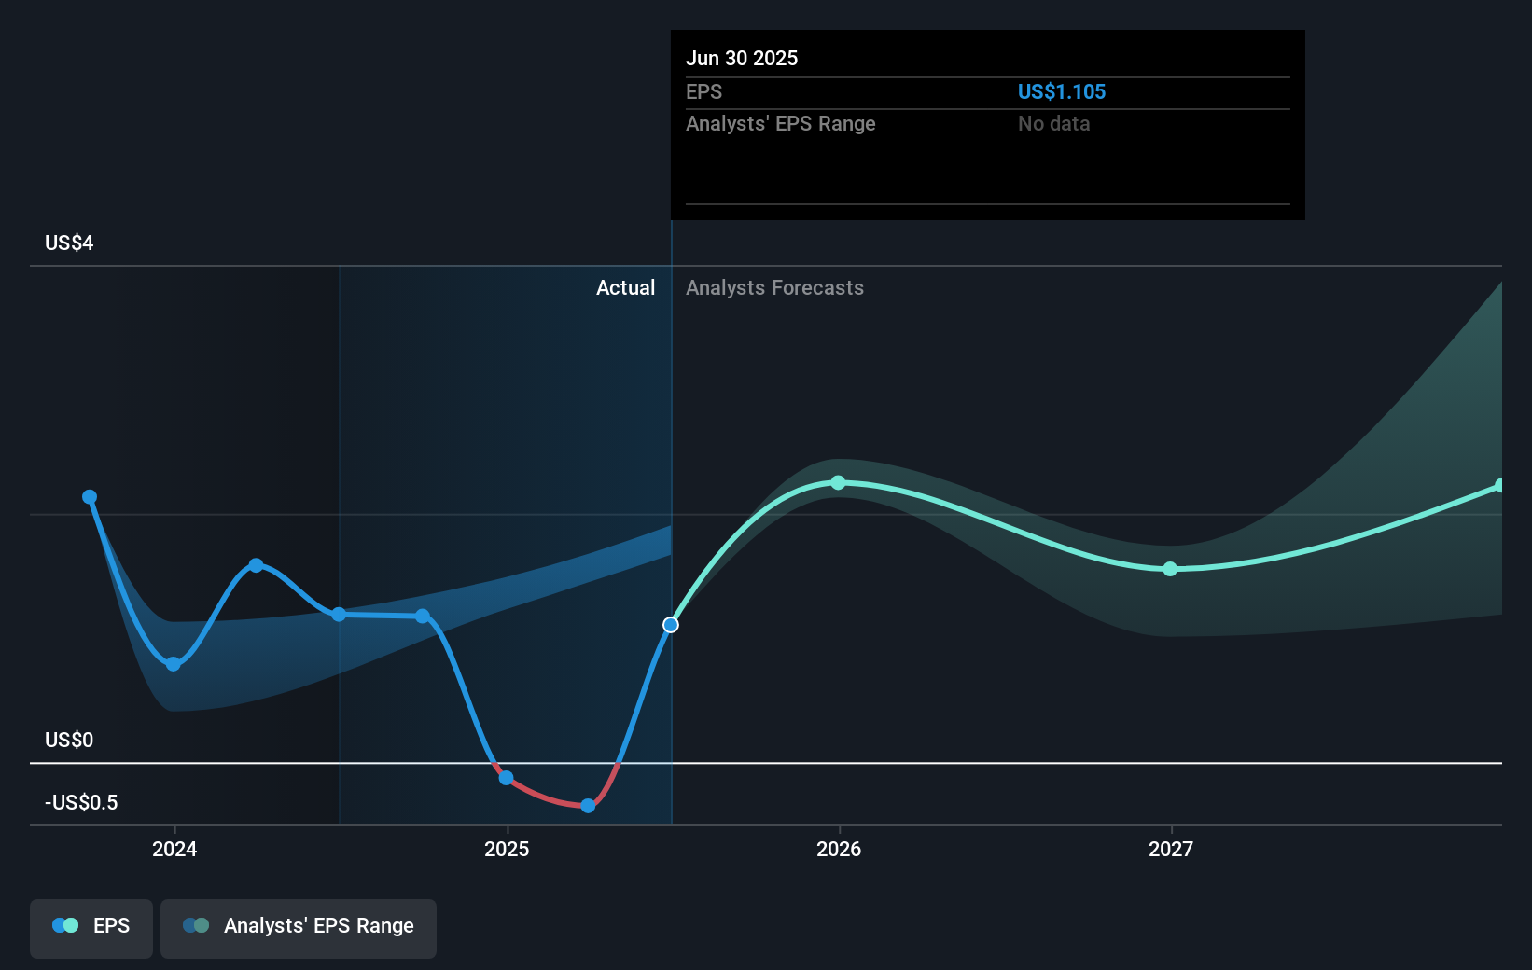Select the highlighted Jun 30 2025 data point
The width and height of the screenshot is (1532, 970).
point(671,625)
